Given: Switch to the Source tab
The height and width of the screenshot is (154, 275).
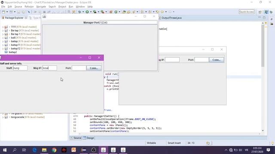Looking at the screenshot, I should (76, 138).
